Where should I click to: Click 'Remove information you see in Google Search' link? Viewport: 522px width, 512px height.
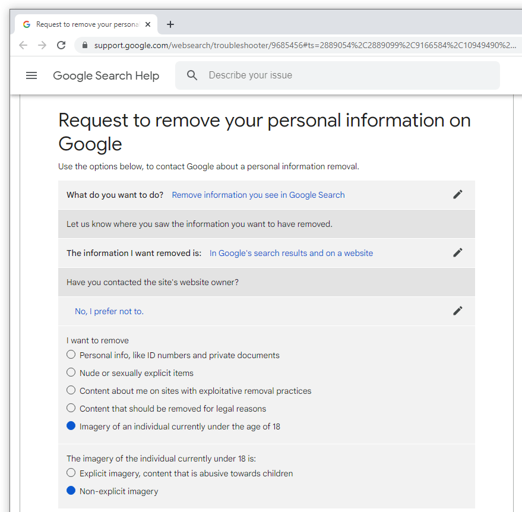[x=258, y=195]
